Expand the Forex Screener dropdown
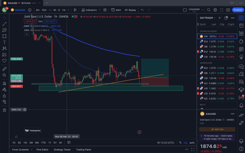Image resolution: width=245 pixels, height=153 pixels. (x=31, y=149)
